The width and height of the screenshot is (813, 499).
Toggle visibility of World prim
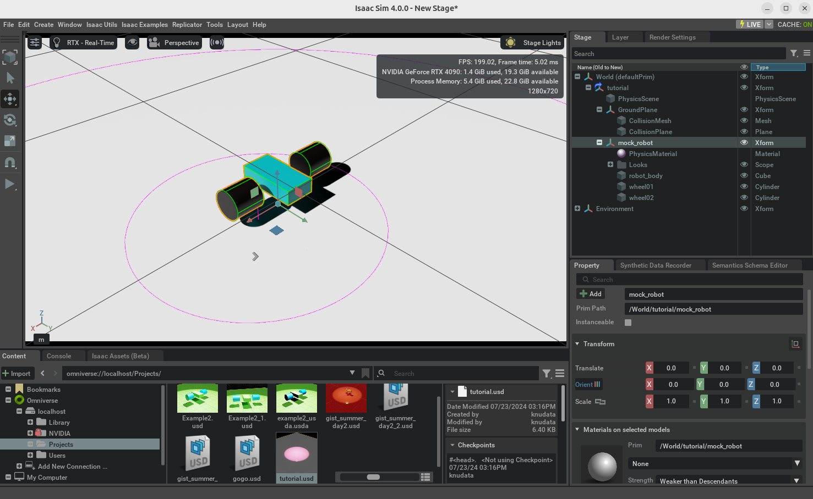pos(744,77)
